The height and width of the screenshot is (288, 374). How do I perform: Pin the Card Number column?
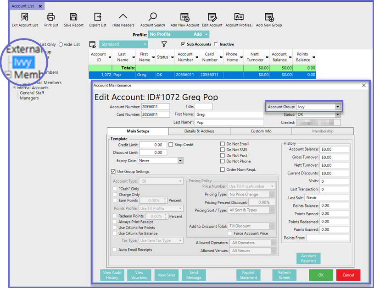click(220, 57)
